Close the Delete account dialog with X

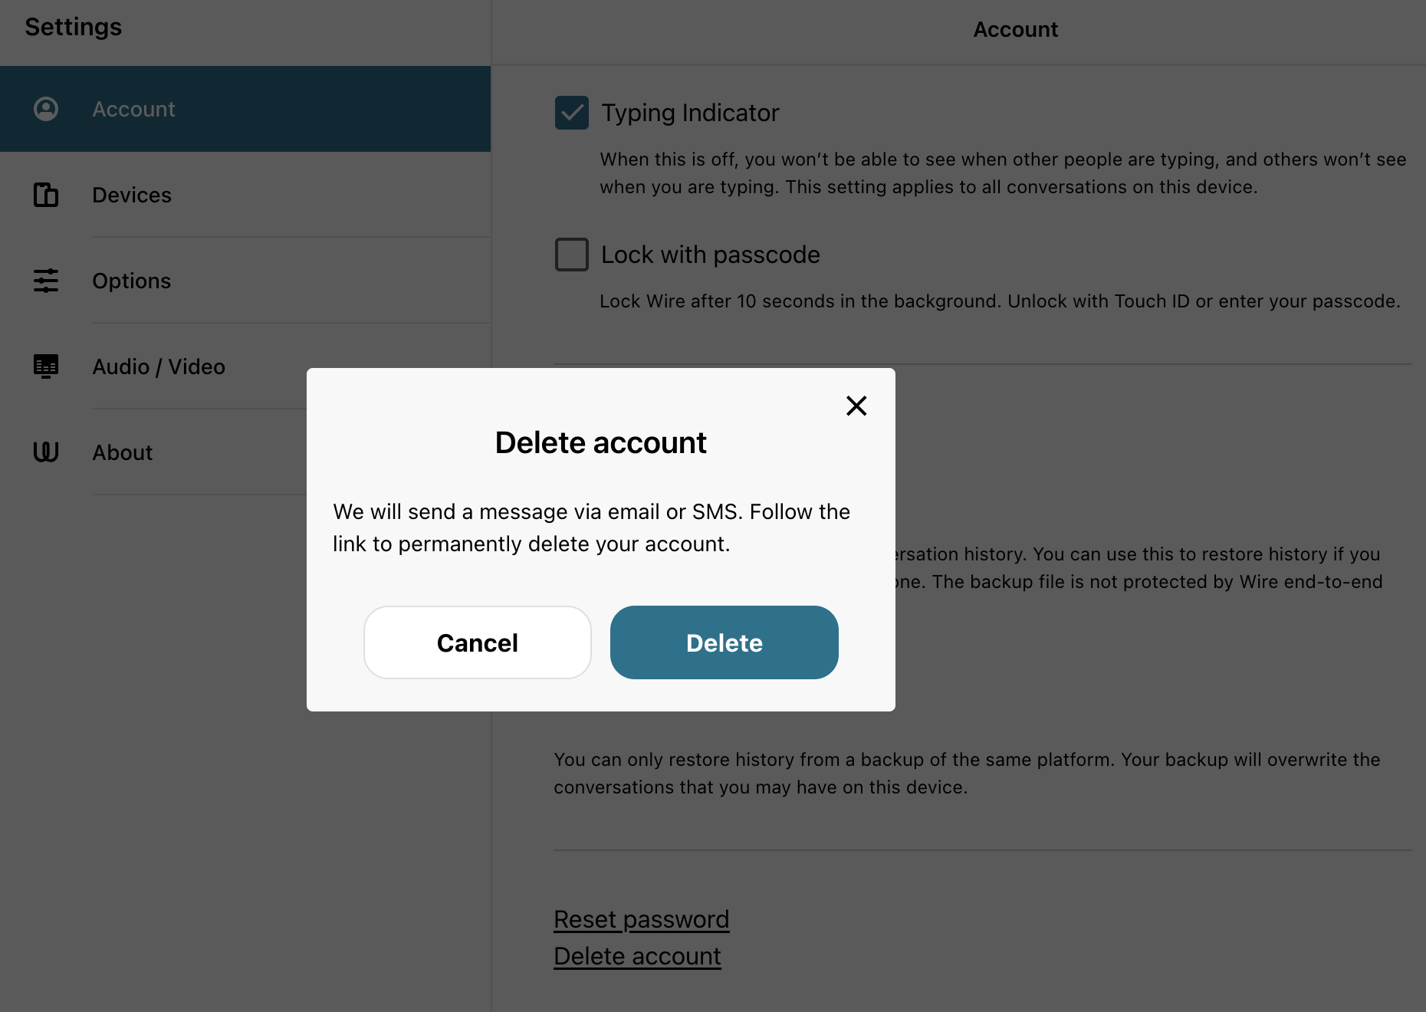(856, 406)
